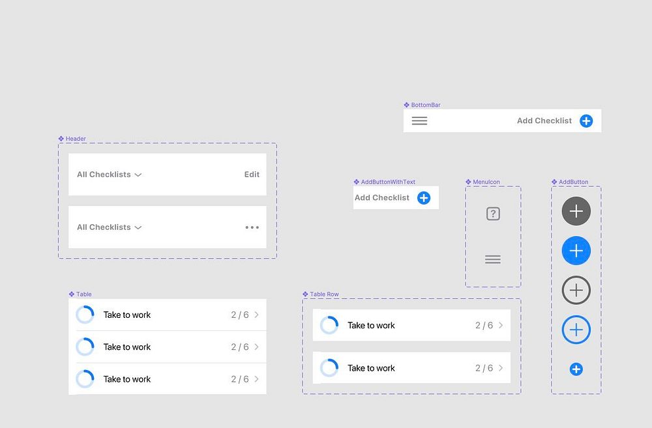Select the Table component label
Viewport: 652px width, 428px height.
(x=80, y=294)
